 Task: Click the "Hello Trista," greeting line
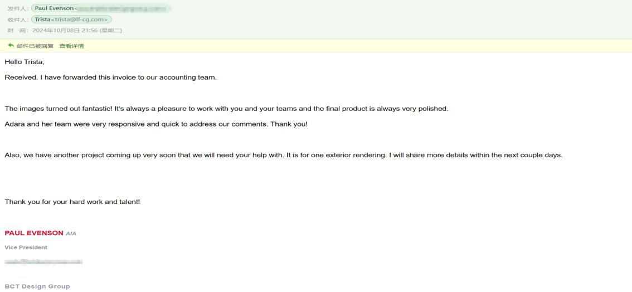25,62
